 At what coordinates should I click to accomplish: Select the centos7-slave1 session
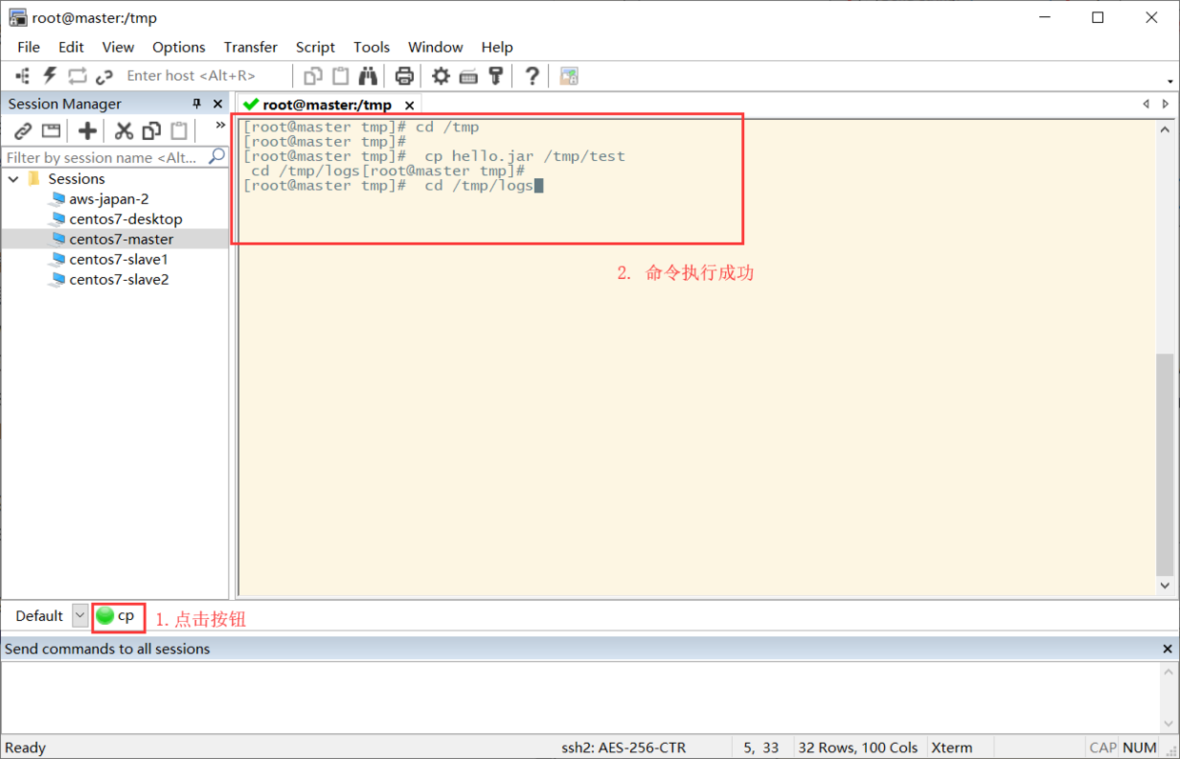[x=119, y=259]
